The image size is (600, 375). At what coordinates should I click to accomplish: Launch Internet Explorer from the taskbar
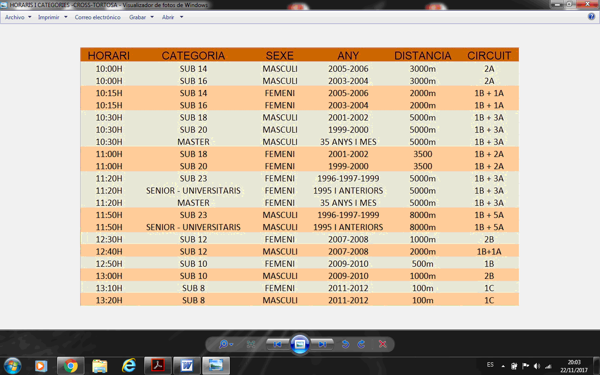(129, 365)
